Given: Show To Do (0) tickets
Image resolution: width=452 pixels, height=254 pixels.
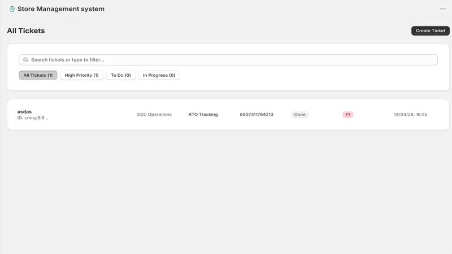Looking at the screenshot, I should click(x=121, y=75).
